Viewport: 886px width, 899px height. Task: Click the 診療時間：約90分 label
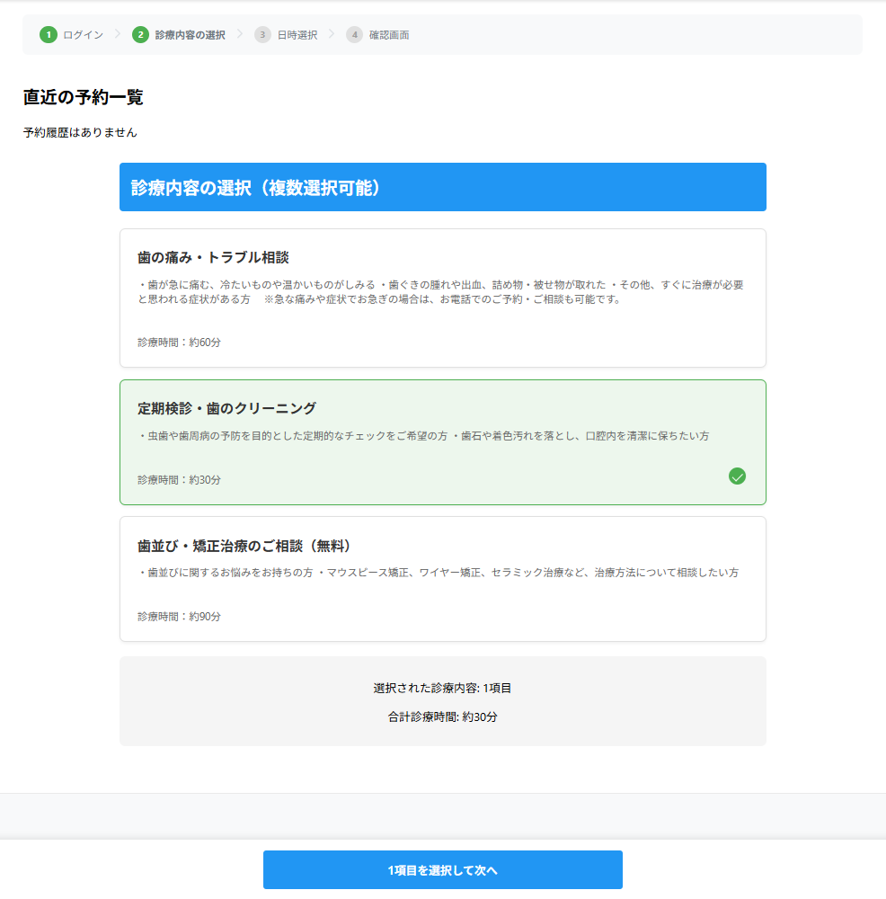pos(180,617)
